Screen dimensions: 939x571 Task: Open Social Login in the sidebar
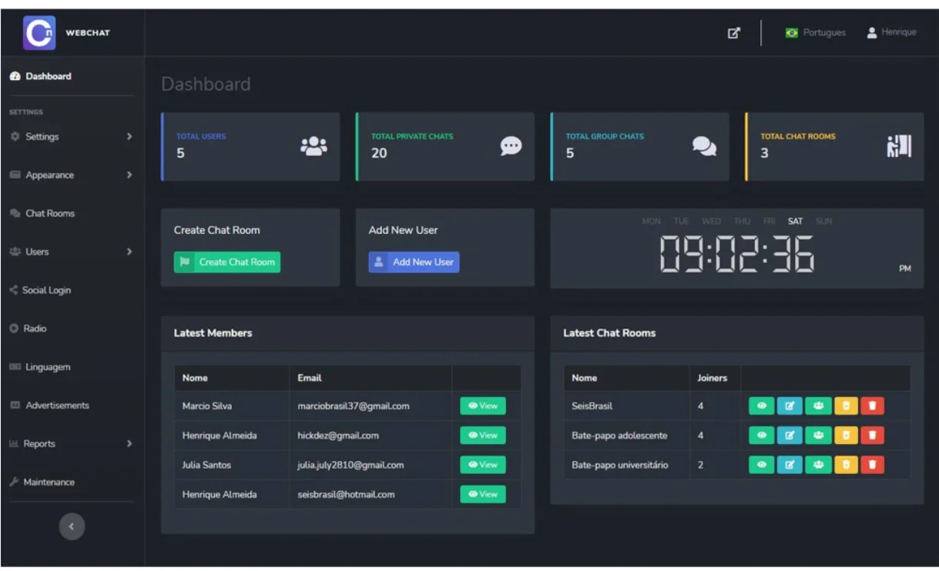[x=46, y=291]
